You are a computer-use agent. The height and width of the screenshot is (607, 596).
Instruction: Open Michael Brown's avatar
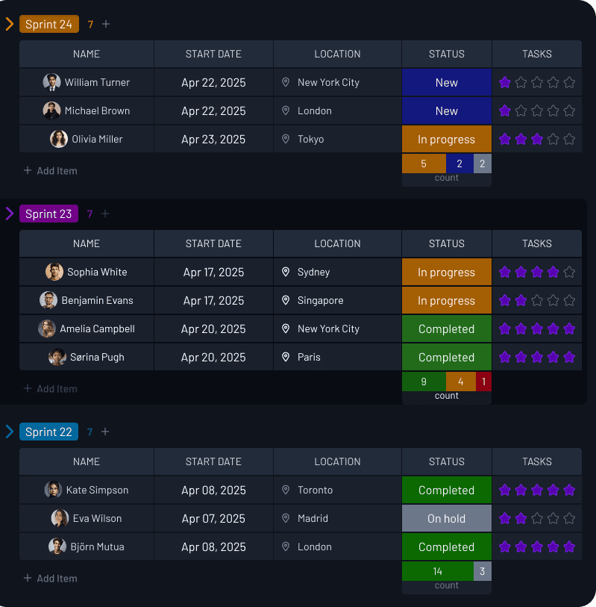coord(51,110)
